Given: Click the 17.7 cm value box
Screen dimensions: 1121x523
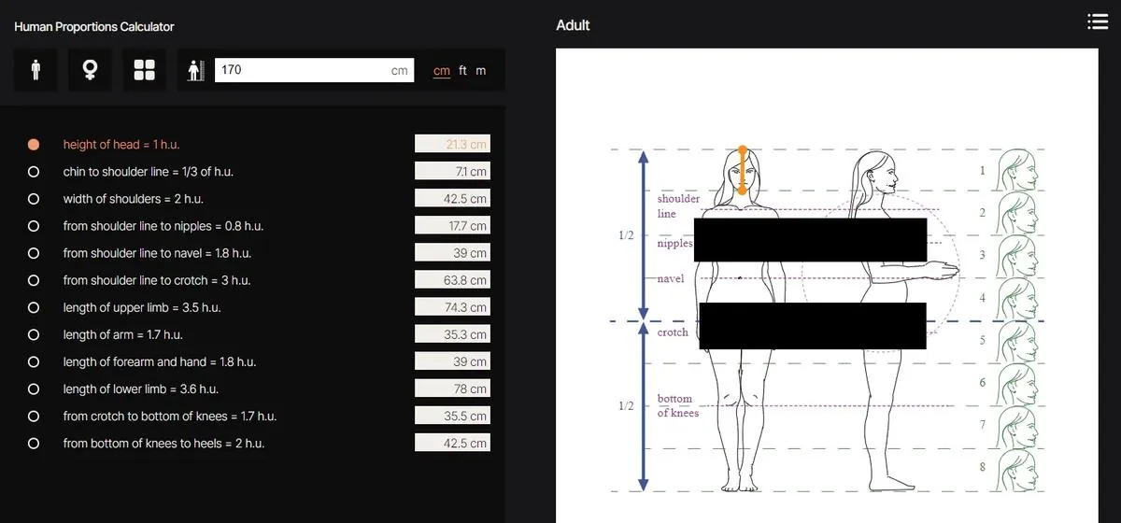Looking at the screenshot, I should coord(452,226).
